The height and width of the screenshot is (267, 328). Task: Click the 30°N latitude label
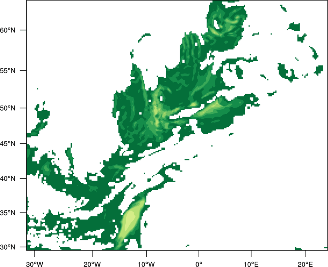pyautogui.click(x=8, y=247)
